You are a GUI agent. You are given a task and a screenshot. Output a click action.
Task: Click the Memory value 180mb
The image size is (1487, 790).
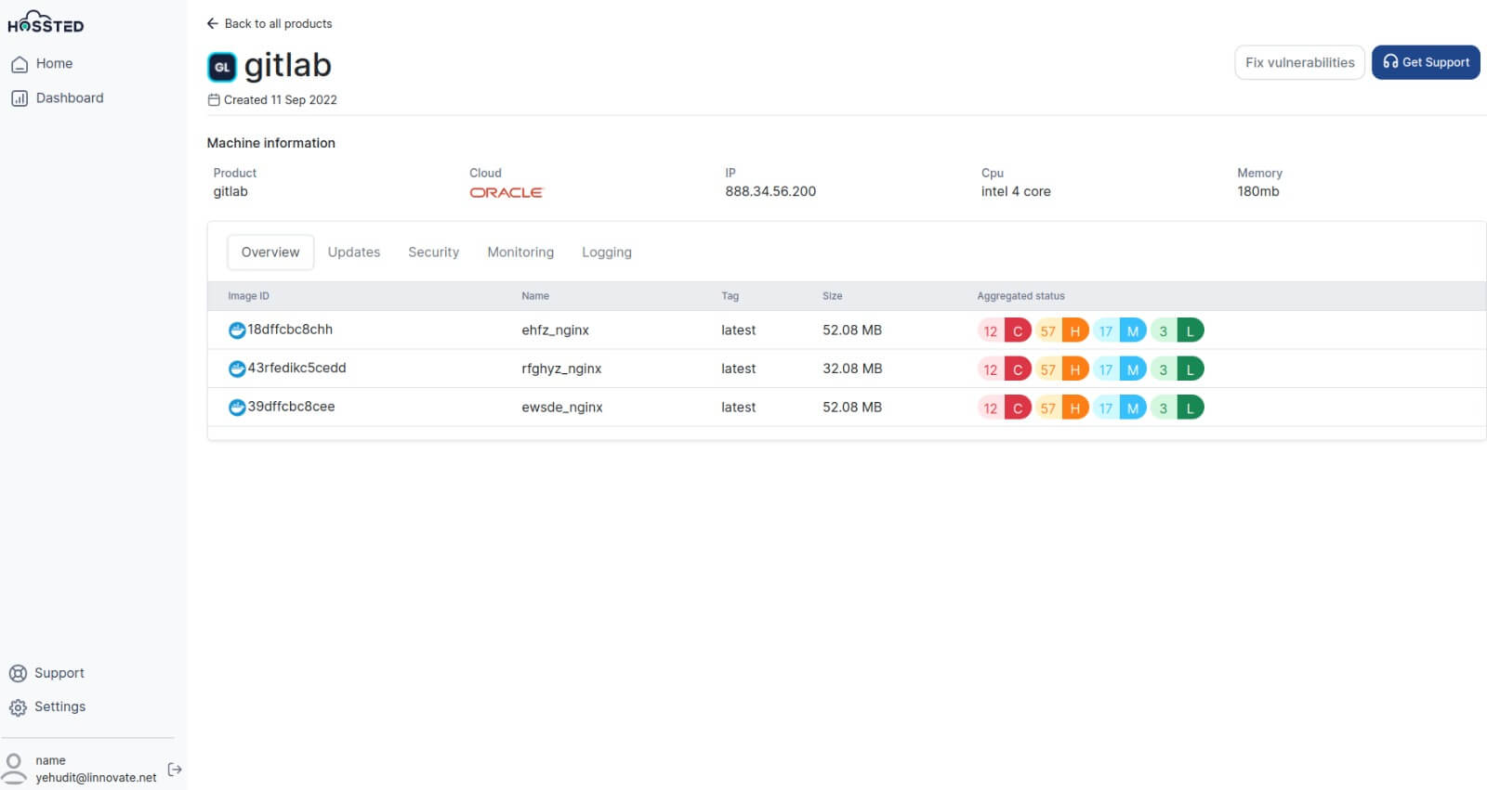pyautogui.click(x=1257, y=191)
